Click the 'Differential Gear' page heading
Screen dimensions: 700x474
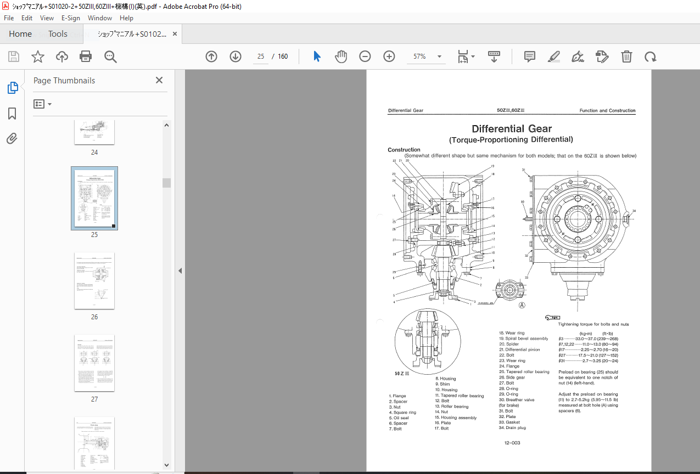[x=512, y=129]
